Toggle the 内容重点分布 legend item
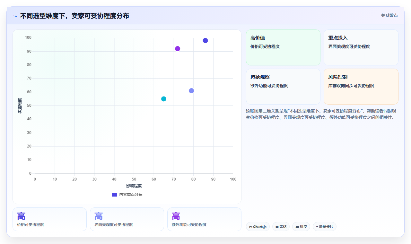 coord(127,195)
